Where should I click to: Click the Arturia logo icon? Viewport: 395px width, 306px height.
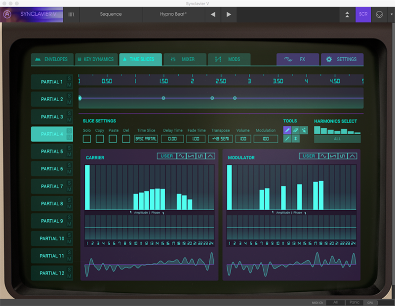[7, 14]
